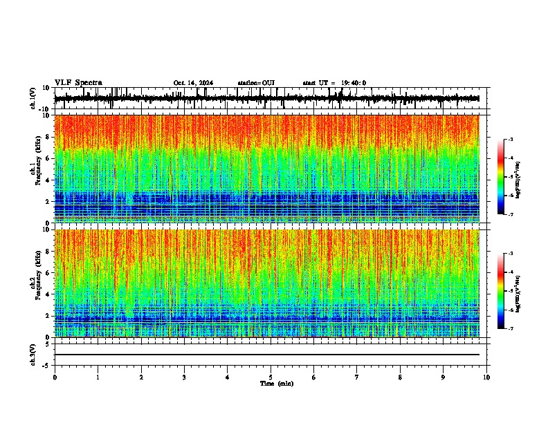The height and width of the screenshot is (423, 548).
Task: Click the time axis tick label "3"
Action: pyautogui.click(x=184, y=377)
